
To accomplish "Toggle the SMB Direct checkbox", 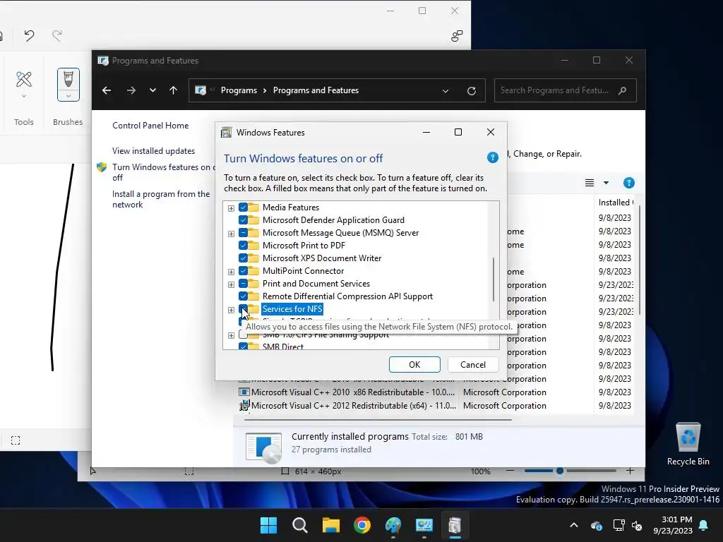I will coord(243,346).
